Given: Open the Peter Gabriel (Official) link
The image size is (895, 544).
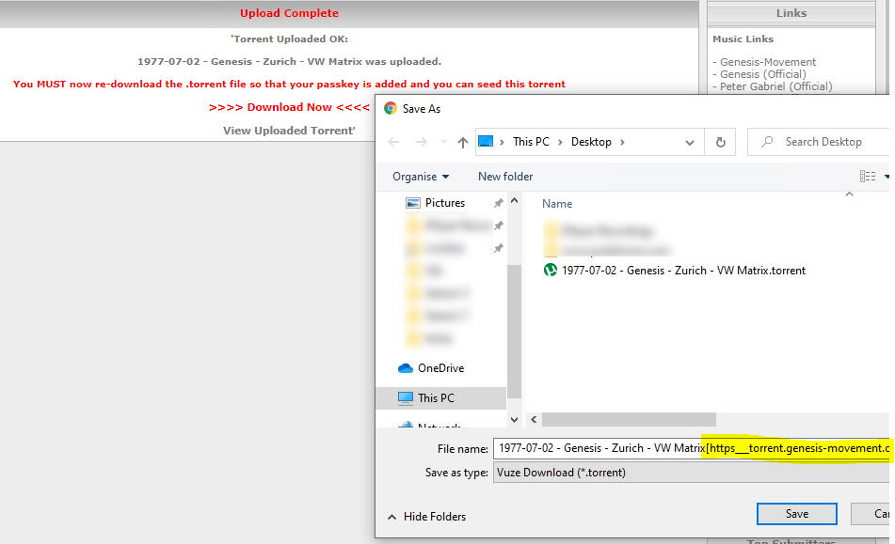Looking at the screenshot, I should click(x=775, y=86).
